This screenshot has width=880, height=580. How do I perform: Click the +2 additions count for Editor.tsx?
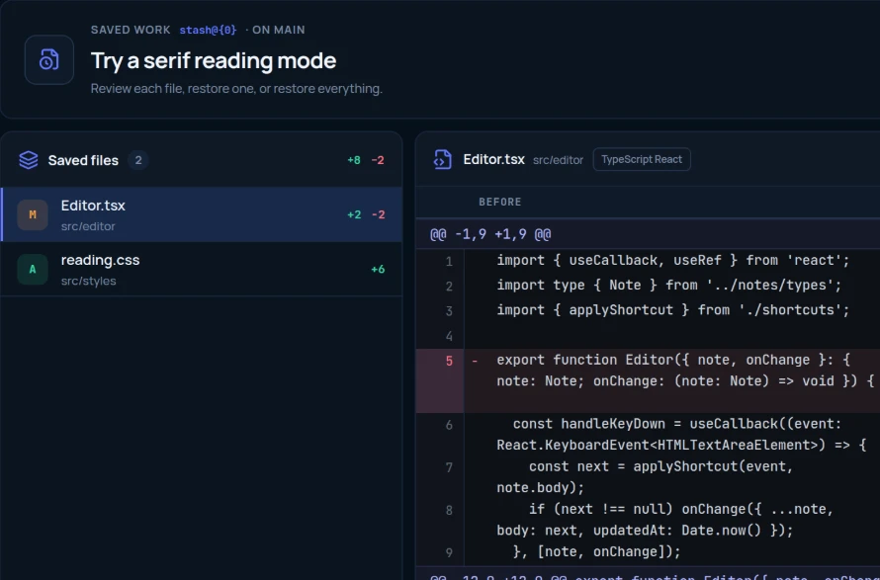pos(354,214)
